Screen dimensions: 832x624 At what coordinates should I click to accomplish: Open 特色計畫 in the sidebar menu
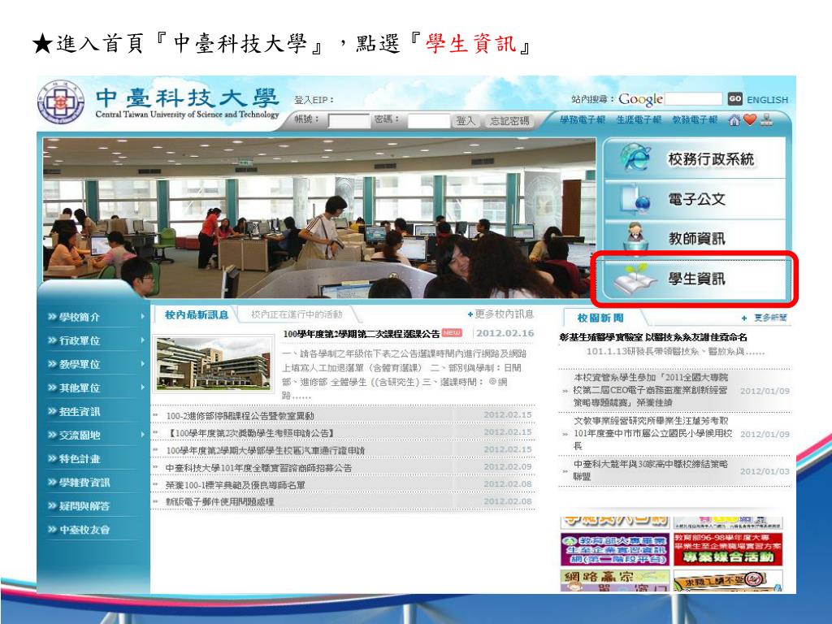point(80,458)
